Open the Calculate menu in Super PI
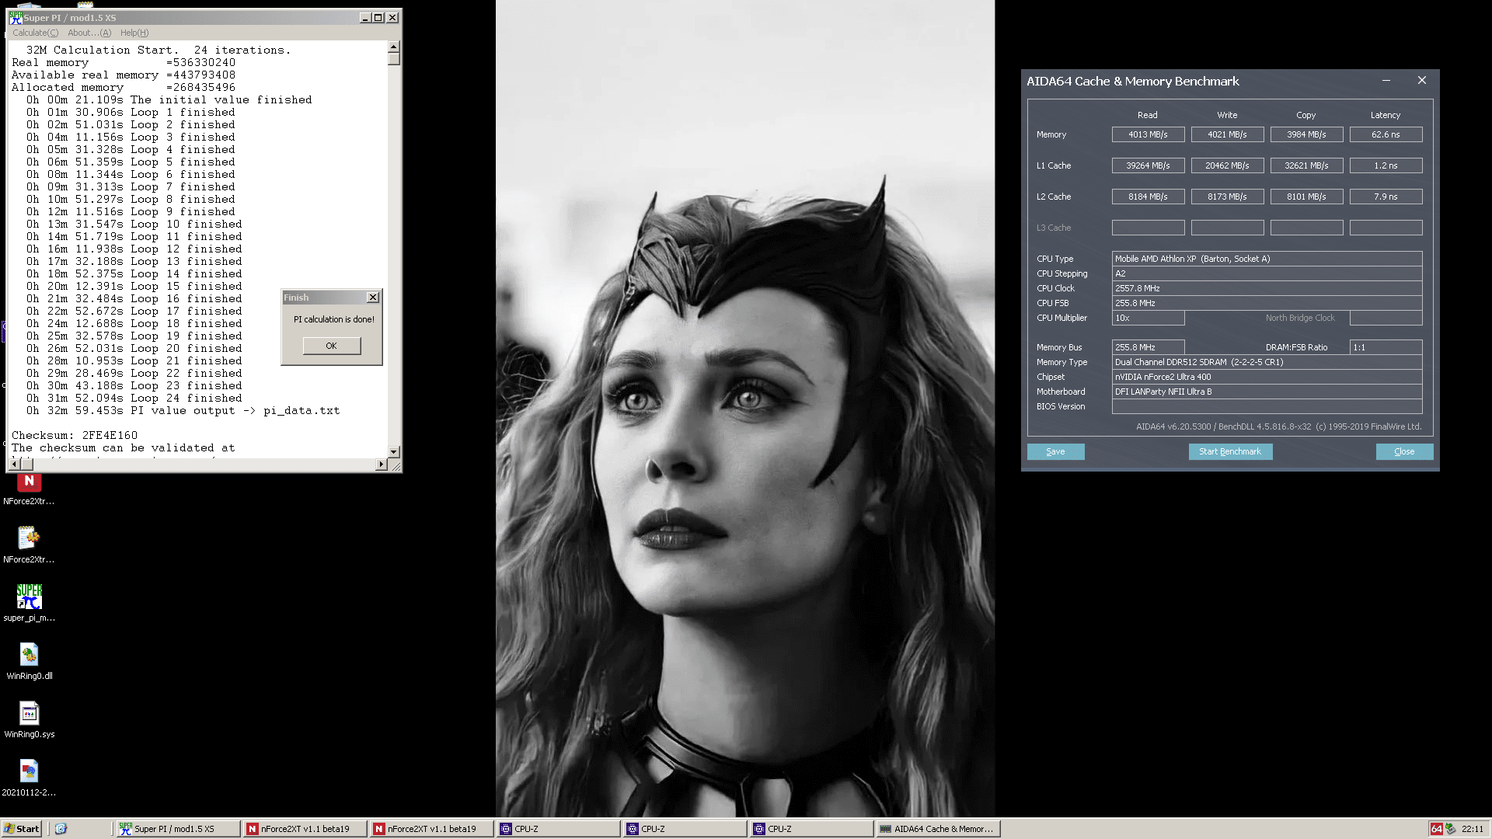The image size is (1492, 839). point(35,33)
